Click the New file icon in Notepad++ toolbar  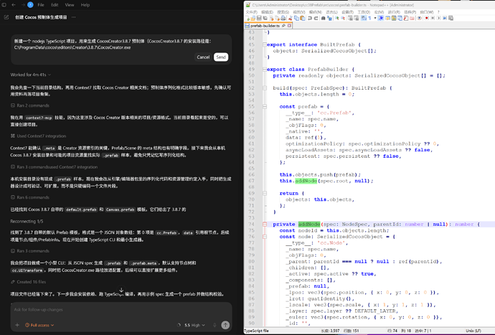(x=247, y=19)
